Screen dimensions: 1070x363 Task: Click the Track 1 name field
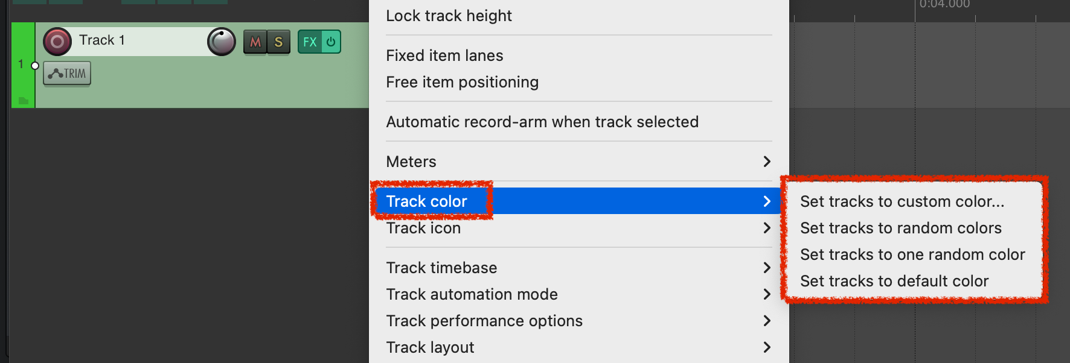pyautogui.click(x=139, y=40)
